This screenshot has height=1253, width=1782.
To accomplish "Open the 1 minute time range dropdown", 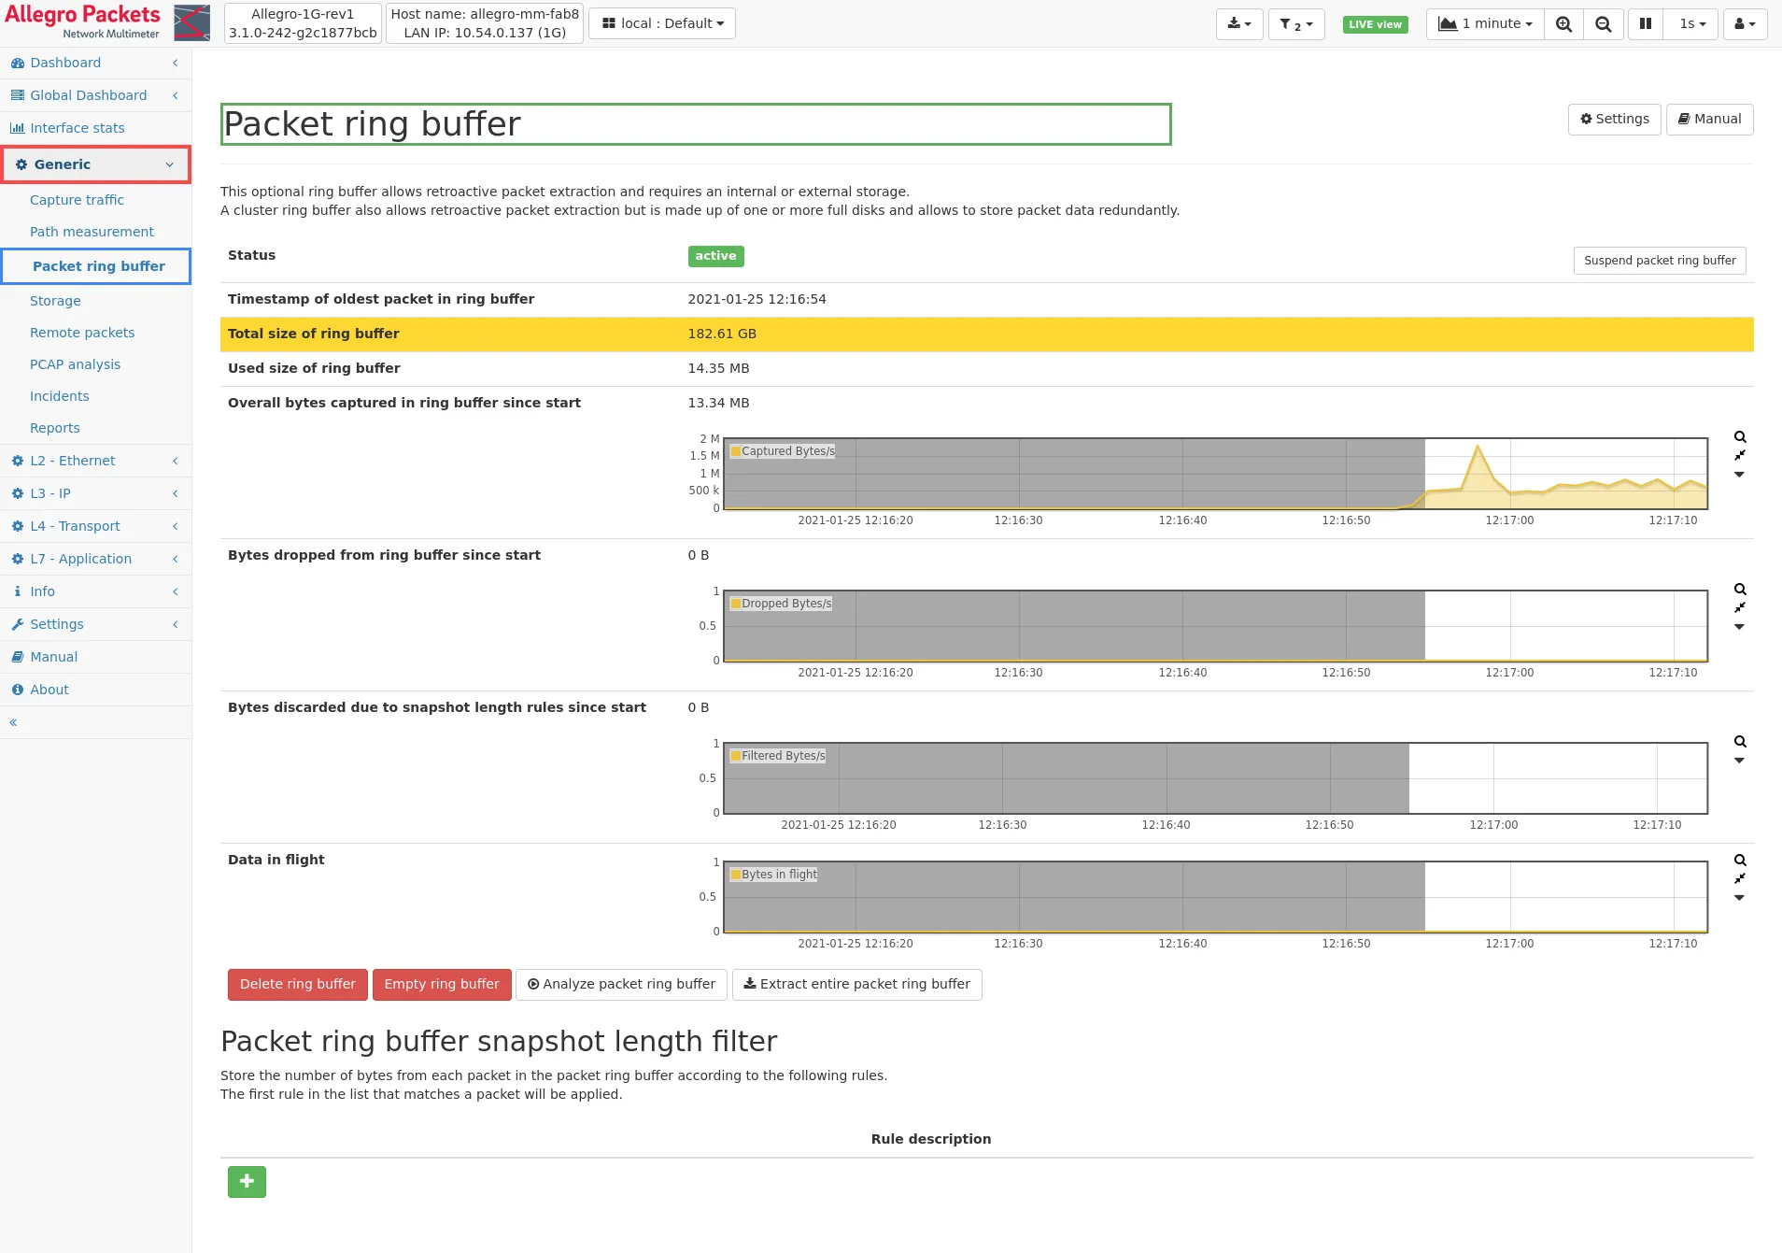I will coord(1485,24).
